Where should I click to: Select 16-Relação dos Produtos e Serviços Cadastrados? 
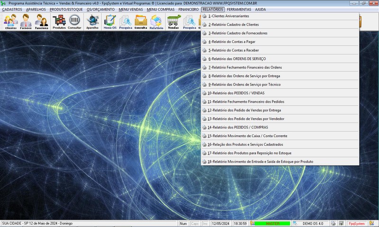click(280, 145)
